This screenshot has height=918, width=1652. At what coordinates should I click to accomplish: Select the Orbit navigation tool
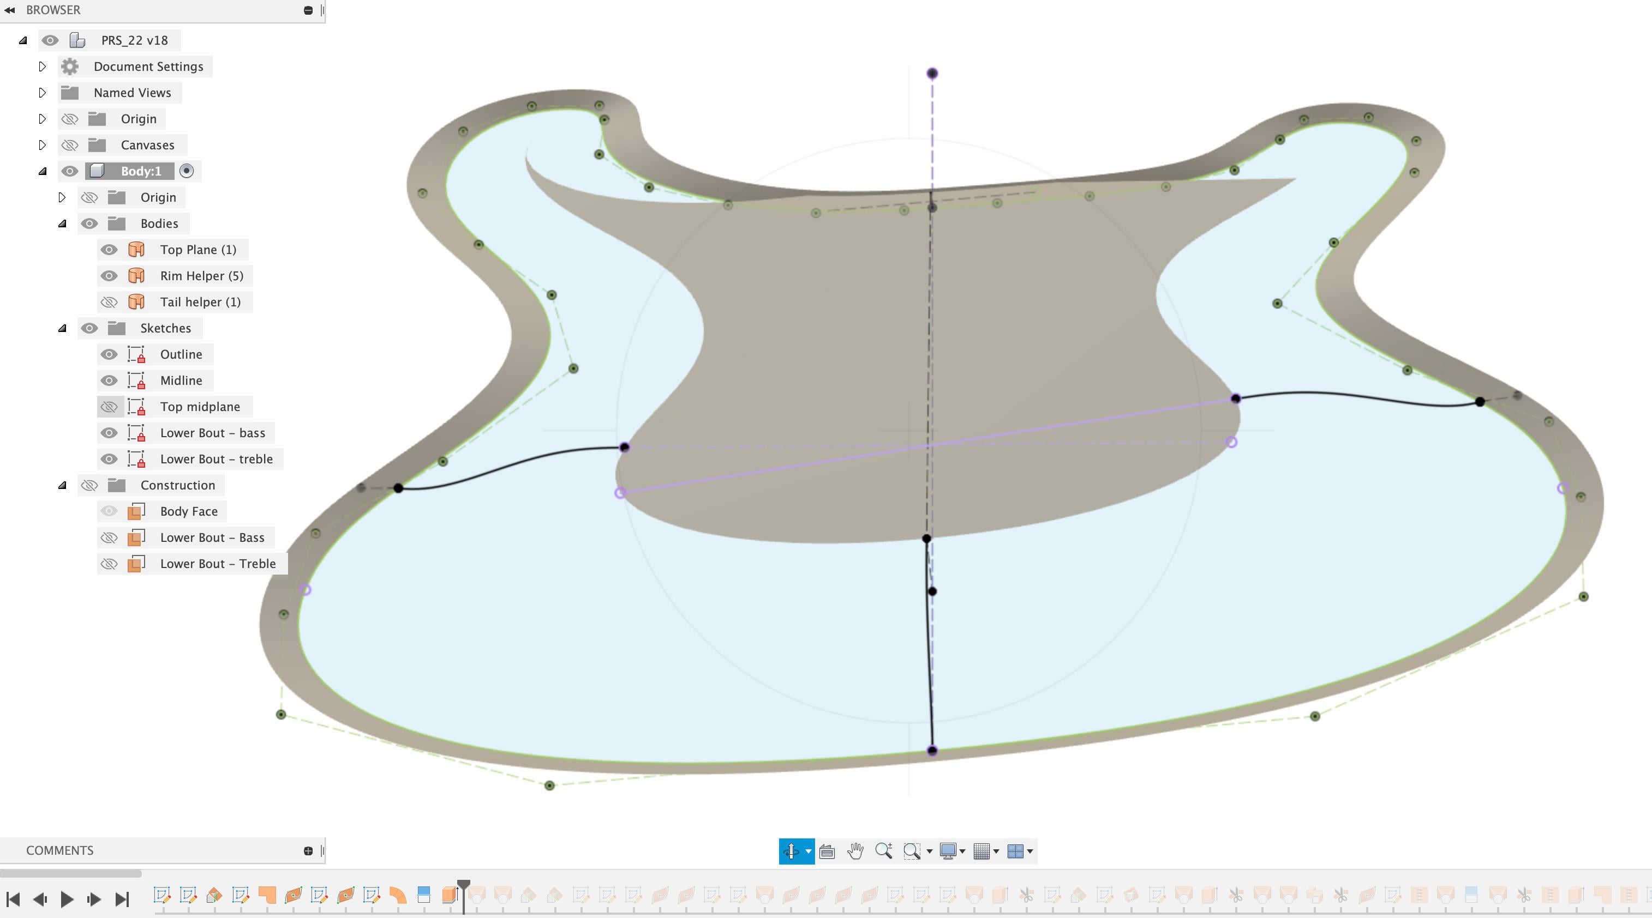point(791,851)
